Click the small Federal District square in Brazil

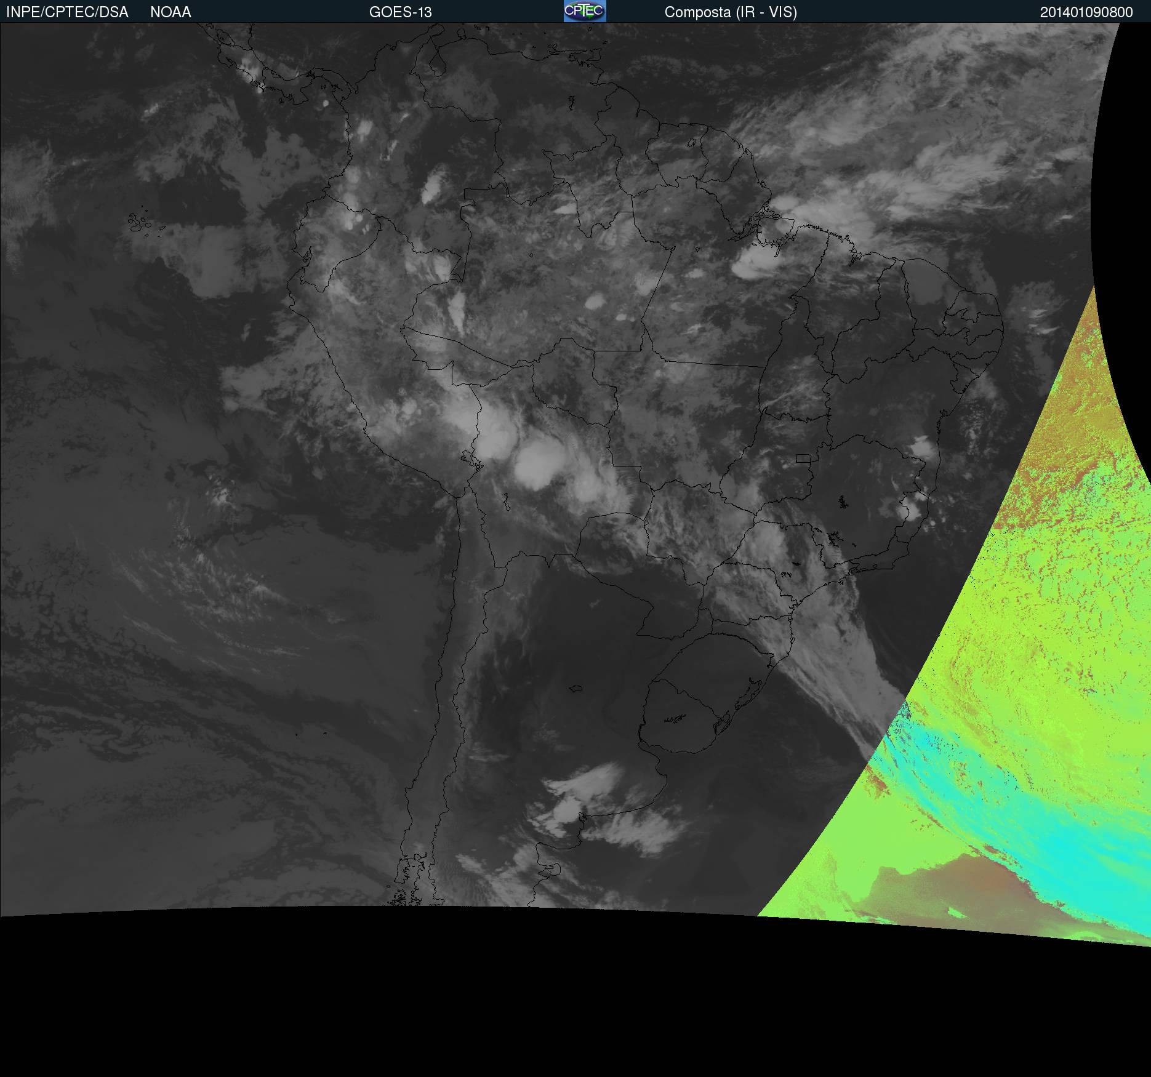pos(804,458)
